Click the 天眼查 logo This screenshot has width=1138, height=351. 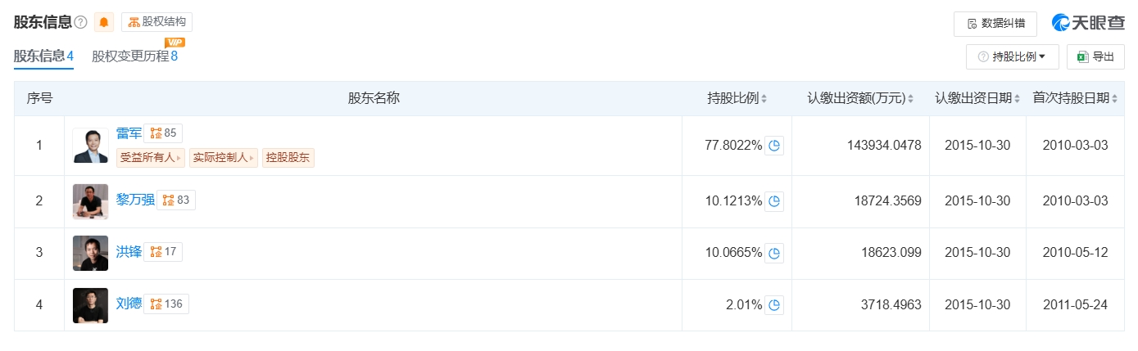(1088, 24)
